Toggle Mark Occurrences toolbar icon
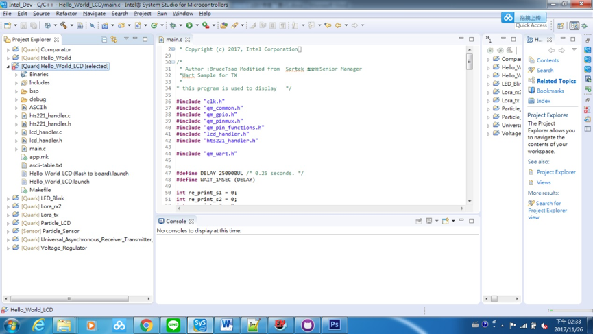Viewport: 593px width, 334px height. click(x=253, y=25)
